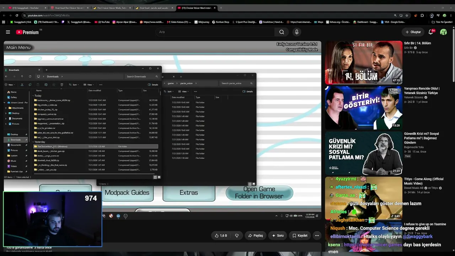Image resolution: width=455 pixels, height=256 pixels.
Task: Go back in Downloads Explorer window
Action: (x=6, y=76)
